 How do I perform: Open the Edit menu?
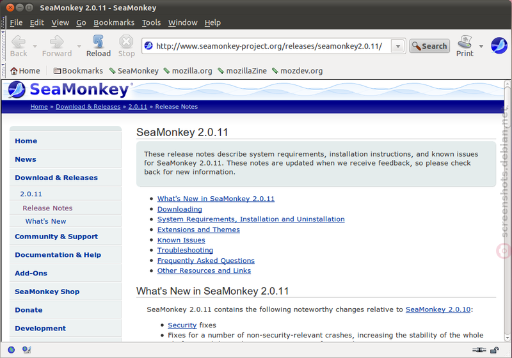tap(37, 22)
